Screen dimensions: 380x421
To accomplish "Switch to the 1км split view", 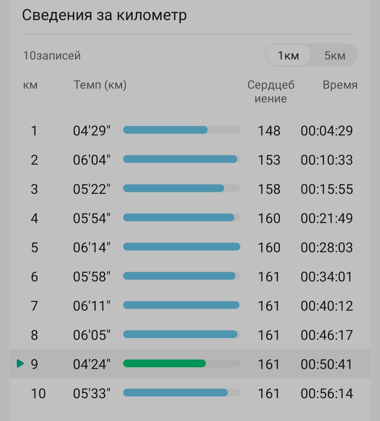I will click(x=288, y=55).
